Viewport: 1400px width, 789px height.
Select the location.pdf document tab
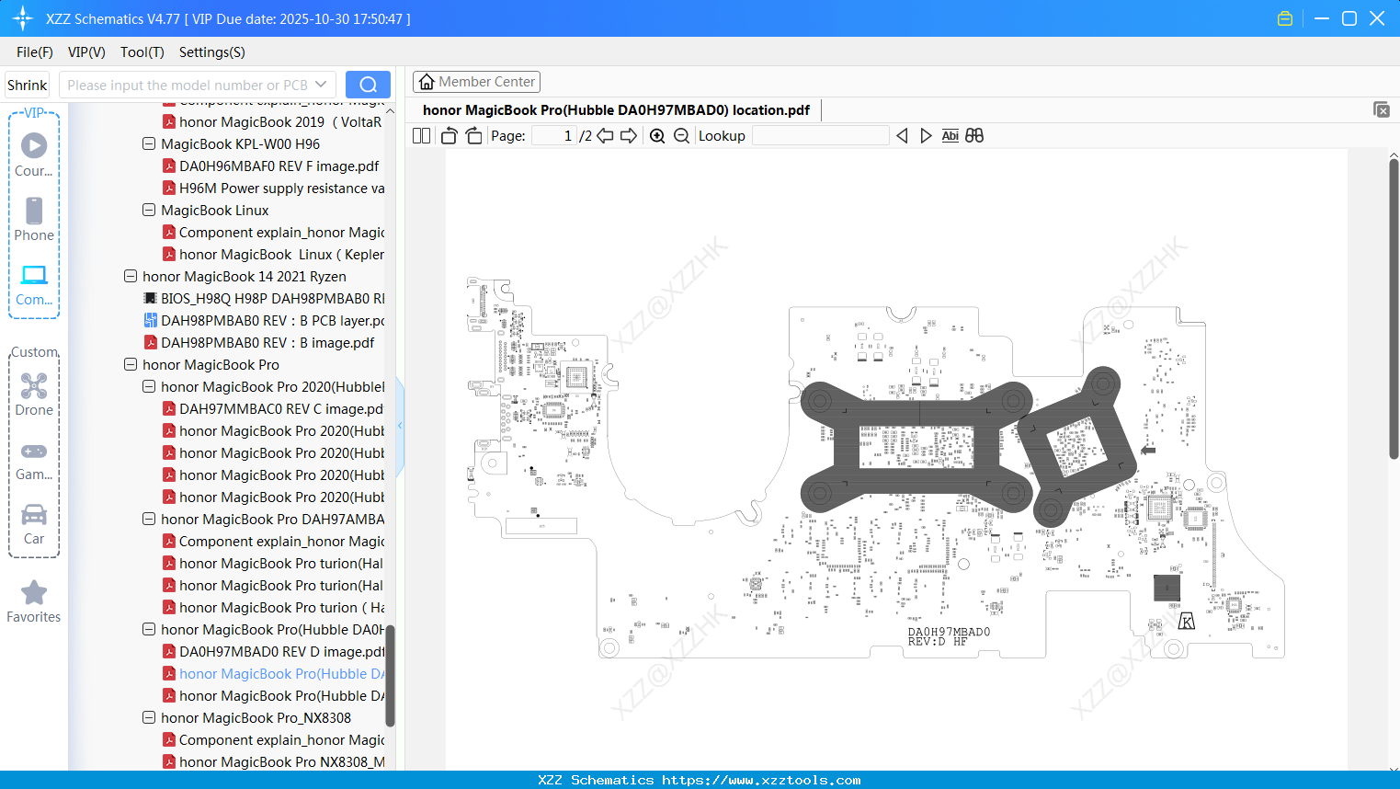pyautogui.click(x=616, y=110)
